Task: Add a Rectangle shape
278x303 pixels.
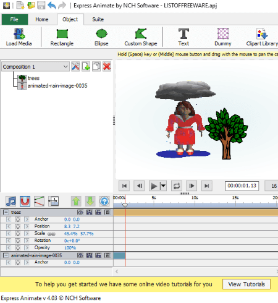Action: 62,37
